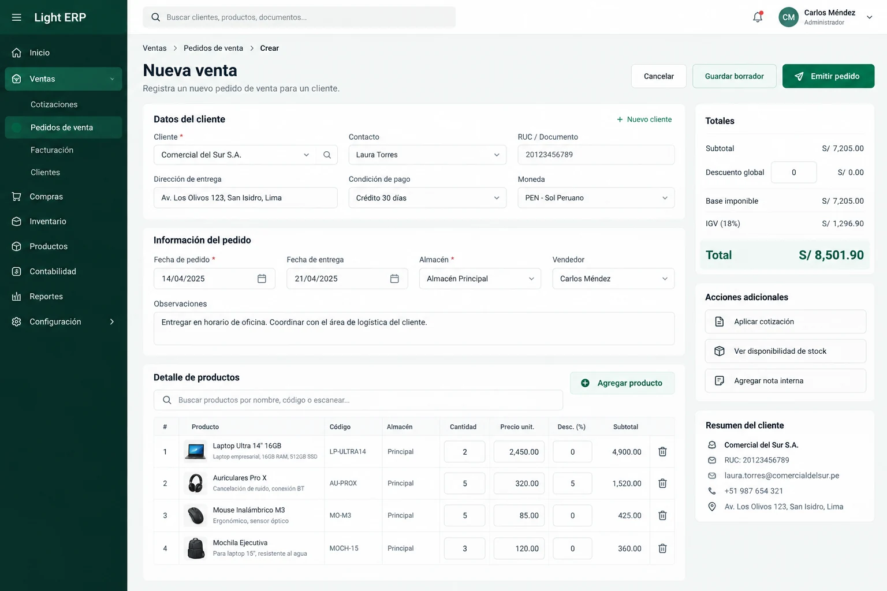Click the product search field
887x591 pixels.
pos(358,400)
